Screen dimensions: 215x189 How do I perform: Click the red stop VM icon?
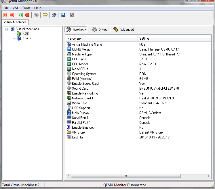click(27, 15)
